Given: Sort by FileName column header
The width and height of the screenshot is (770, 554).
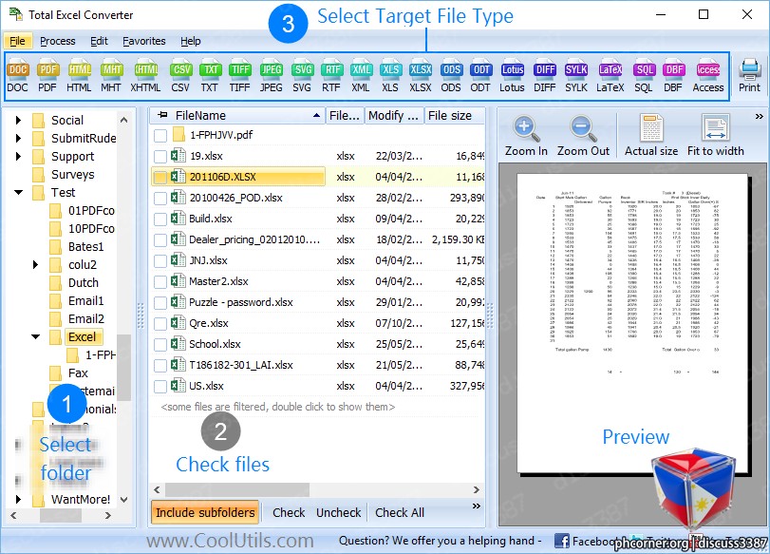Looking at the screenshot, I should click(x=236, y=116).
